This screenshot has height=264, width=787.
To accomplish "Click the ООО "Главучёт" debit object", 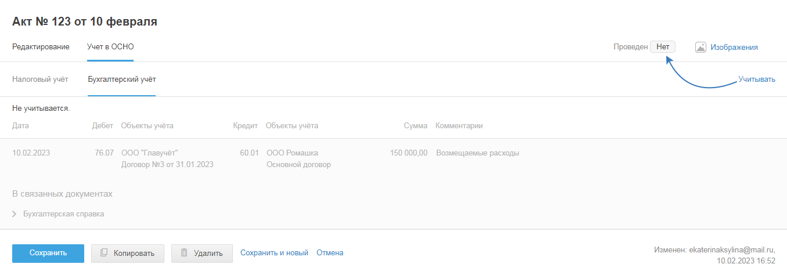I will 149,153.
